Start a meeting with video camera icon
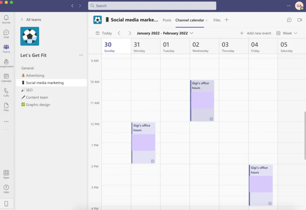The width and height of the screenshot is (306, 210). 300,20
